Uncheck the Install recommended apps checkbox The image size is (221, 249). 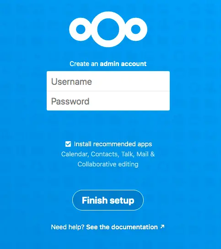tap(68, 144)
